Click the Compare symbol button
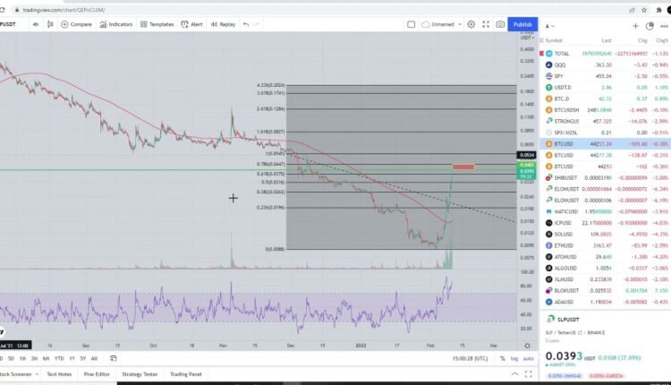Image resolution: width=671 pixels, height=385 pixels. click(78, 24)
